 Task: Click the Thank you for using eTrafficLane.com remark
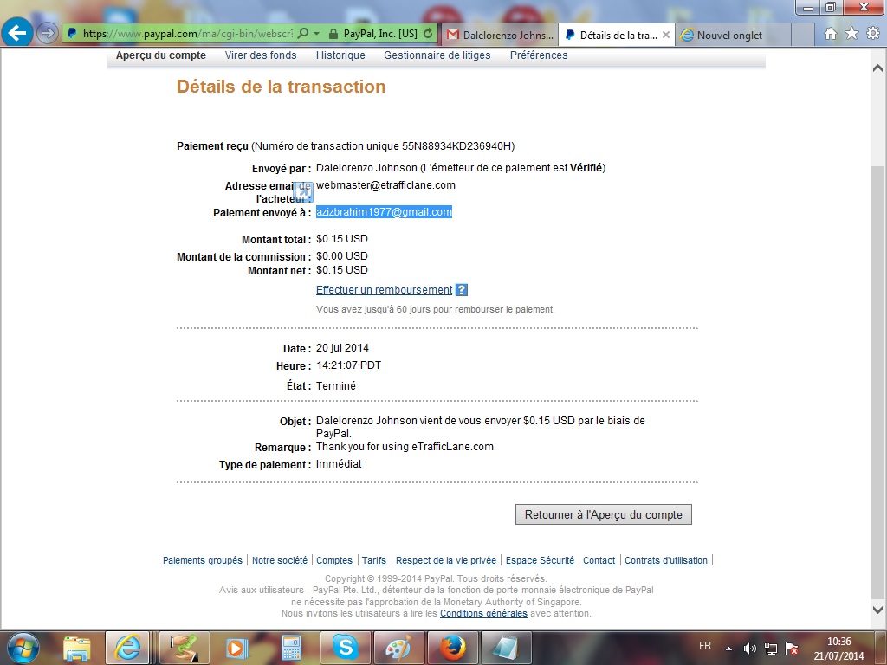click(x=405, y=447)
